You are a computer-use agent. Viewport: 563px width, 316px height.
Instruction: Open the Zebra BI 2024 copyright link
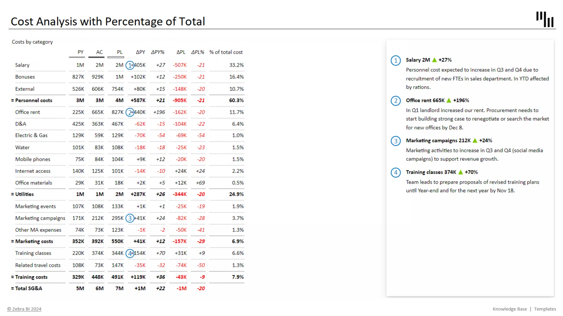point(24,309)
